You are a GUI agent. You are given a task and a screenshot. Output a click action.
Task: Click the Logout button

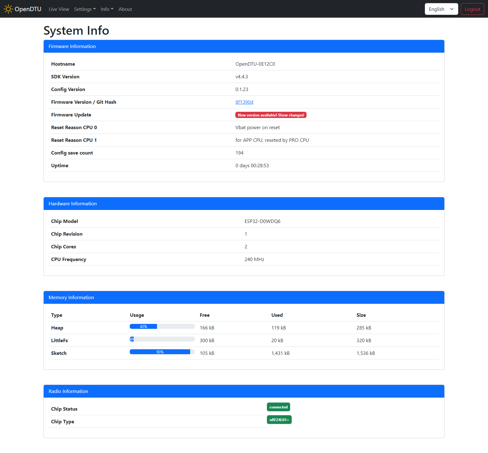tap(472, 9)
